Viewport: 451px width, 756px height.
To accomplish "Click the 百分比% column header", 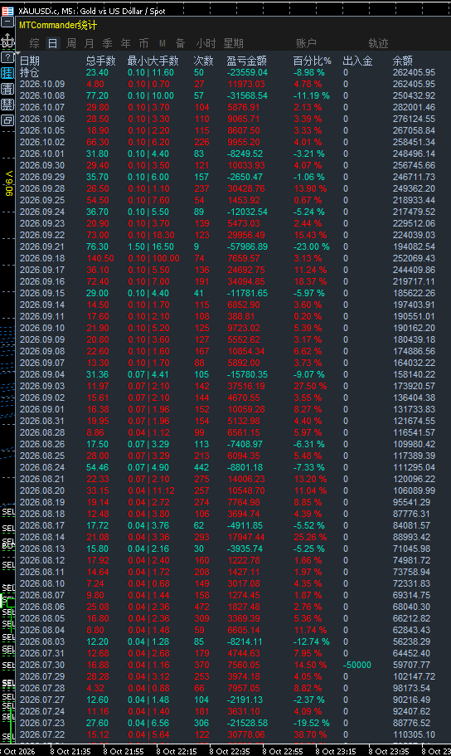I will tap(313, 61).
